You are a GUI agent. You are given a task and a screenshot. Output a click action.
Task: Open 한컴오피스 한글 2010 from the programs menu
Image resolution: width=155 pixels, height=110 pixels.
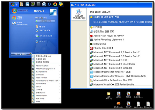(46, 56)
